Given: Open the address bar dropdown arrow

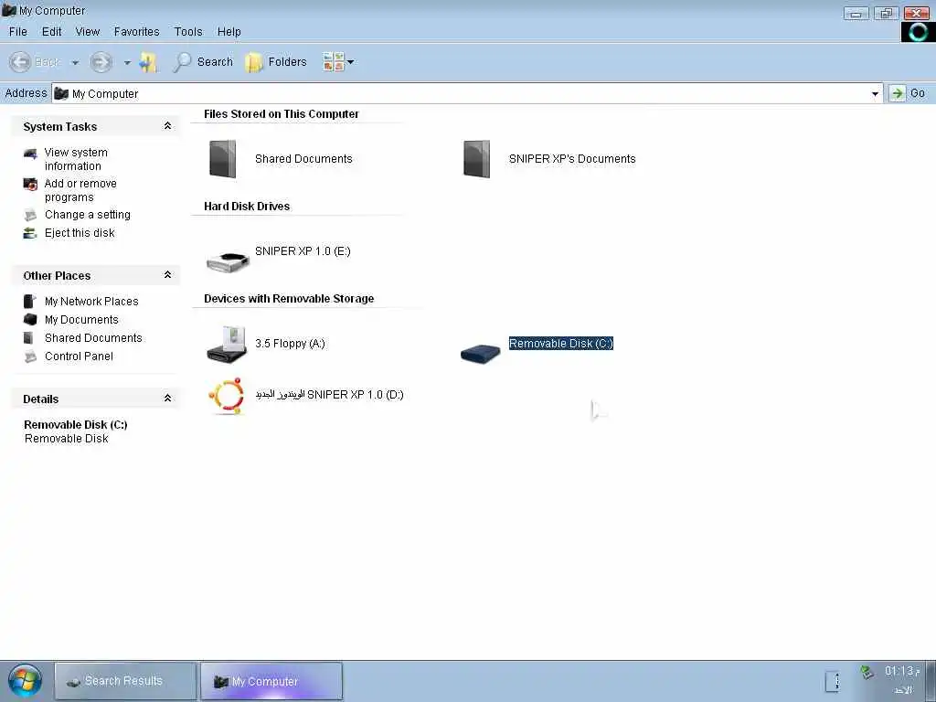Looking at the screenshot, I should [x=875, y=94].
